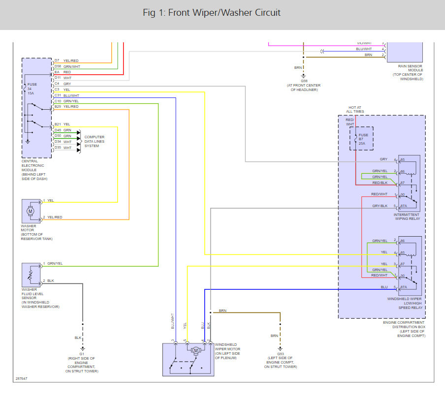445x397 pixels.
Task: Click the B29 YEL/RED connector pin label
Action: tap(66, 107)
